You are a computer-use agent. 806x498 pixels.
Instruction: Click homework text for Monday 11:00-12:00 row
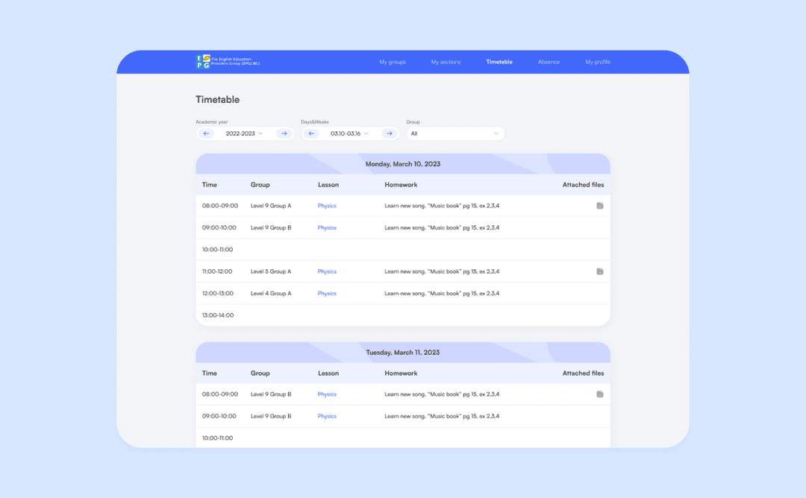click(442, 271)
